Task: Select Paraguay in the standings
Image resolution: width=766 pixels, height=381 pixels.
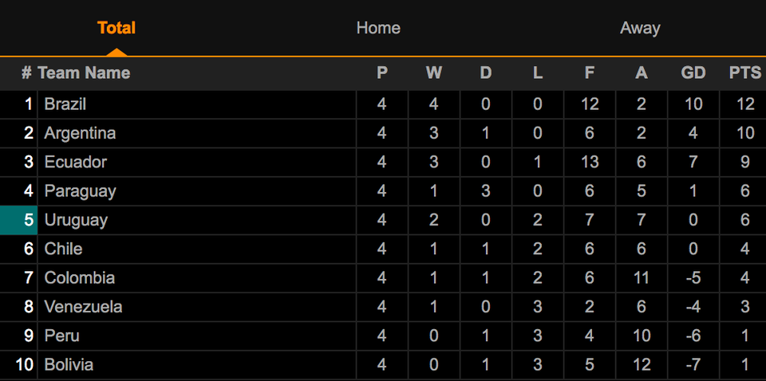Action: pyautogui.click(x=80, y=190)
